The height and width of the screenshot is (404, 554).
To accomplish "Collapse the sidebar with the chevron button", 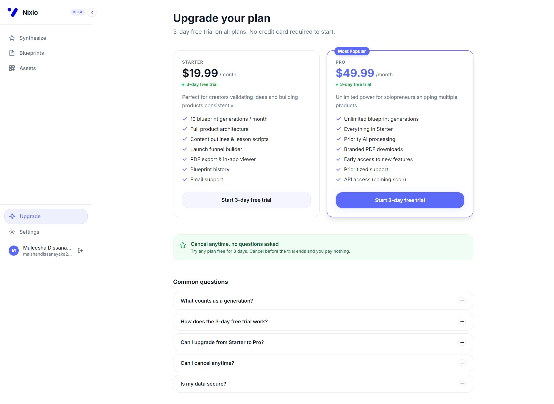I will tap(92, 12).
